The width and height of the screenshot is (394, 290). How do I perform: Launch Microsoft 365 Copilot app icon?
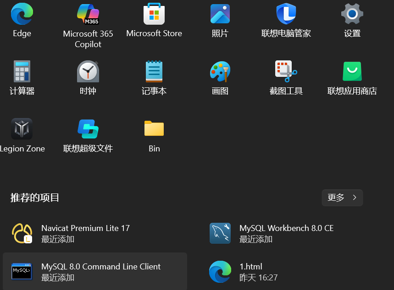88,14
